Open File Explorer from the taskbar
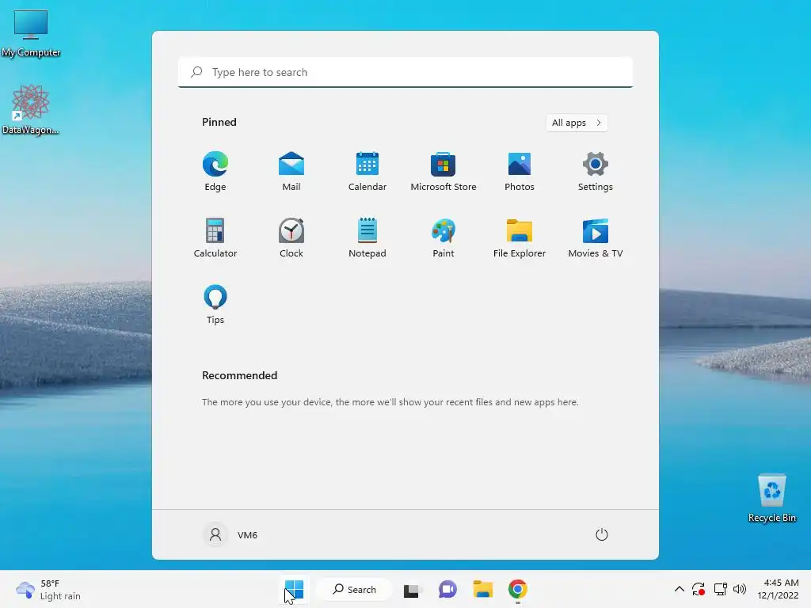 pos(482,589)
